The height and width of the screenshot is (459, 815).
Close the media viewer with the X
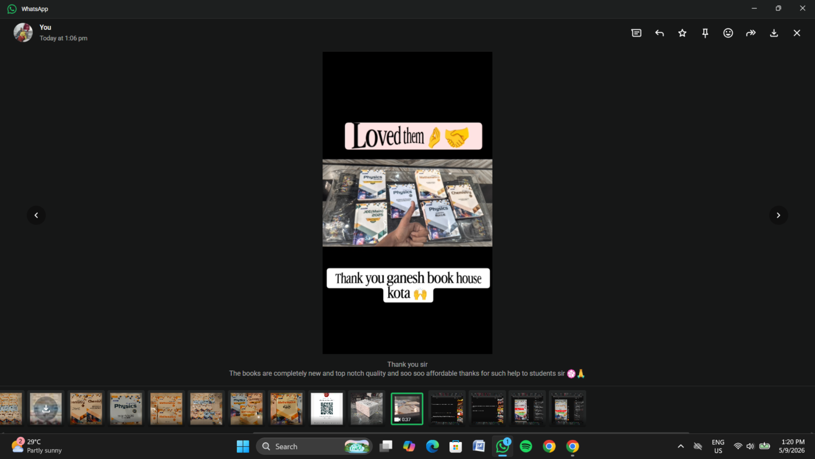[x=797, y=33]
